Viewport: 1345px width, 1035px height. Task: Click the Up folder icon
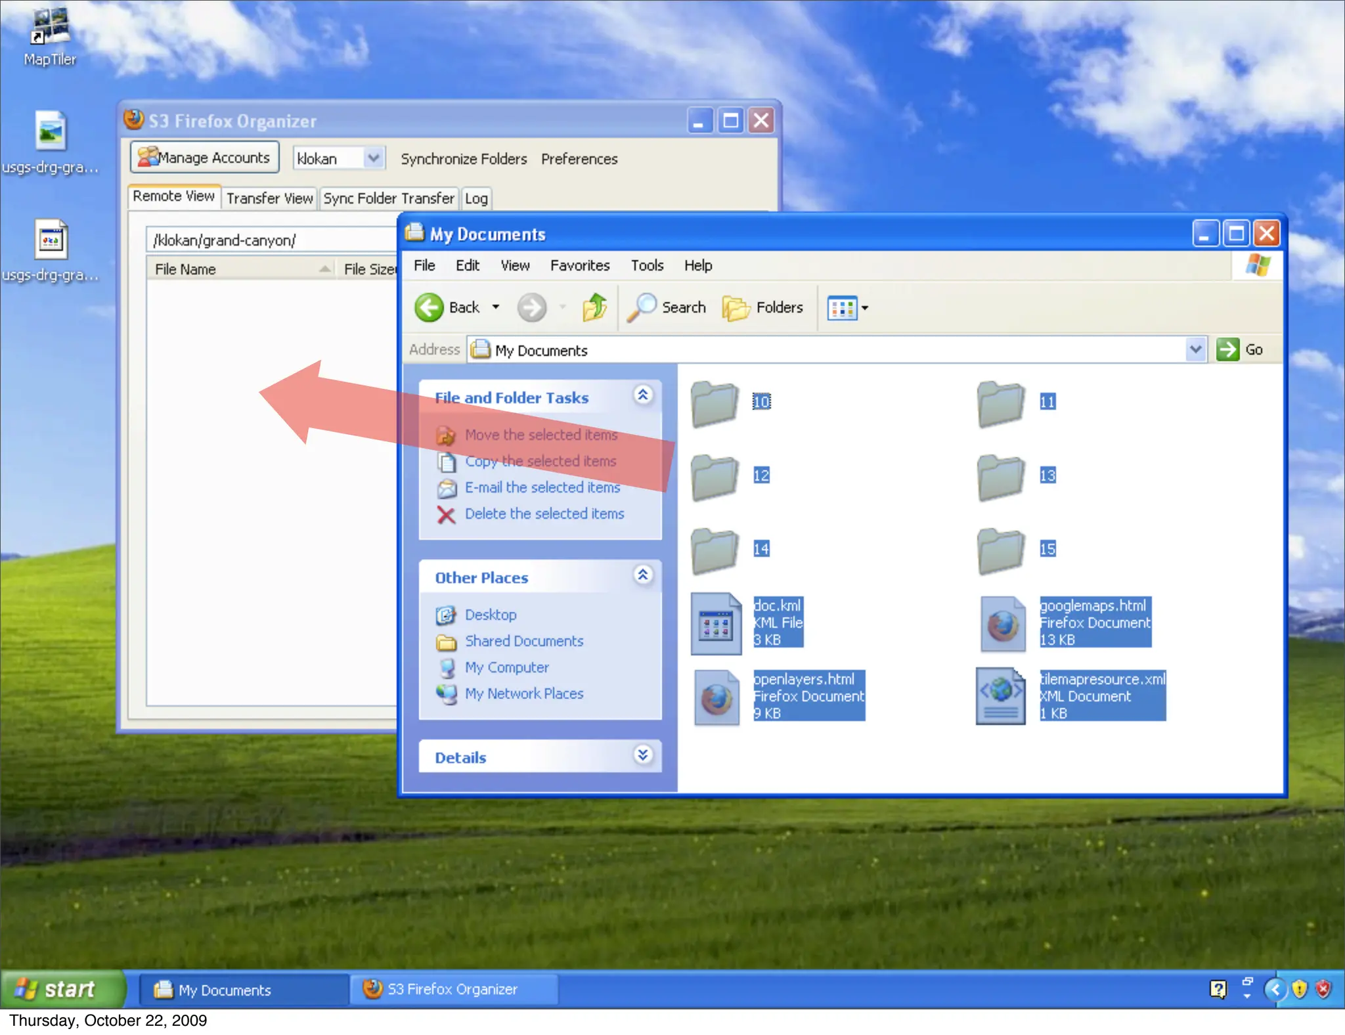coord(594,307)
